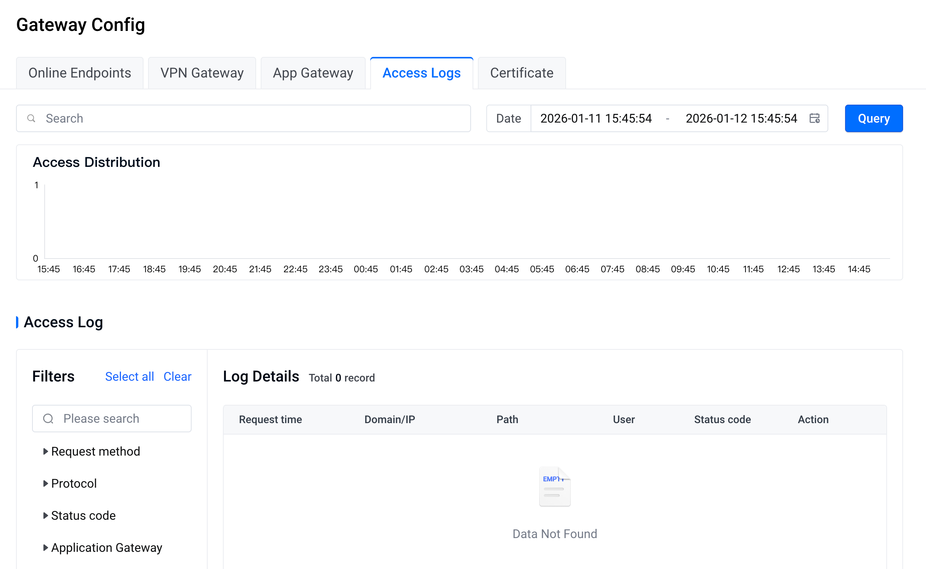Edit the end date 2026-01-12 field
This screenshot has width=926, height=569.
(741, 118)
